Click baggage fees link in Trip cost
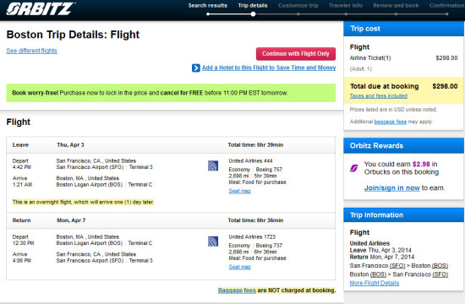Image resolution: width=465 pixels, height=304 pixels. point(391,122)
